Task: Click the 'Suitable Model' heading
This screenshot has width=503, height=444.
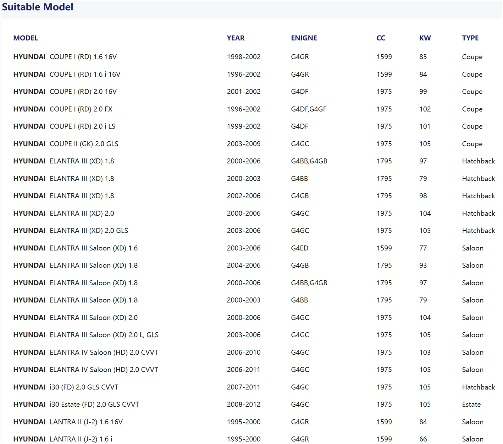Action: pos(37,7)
